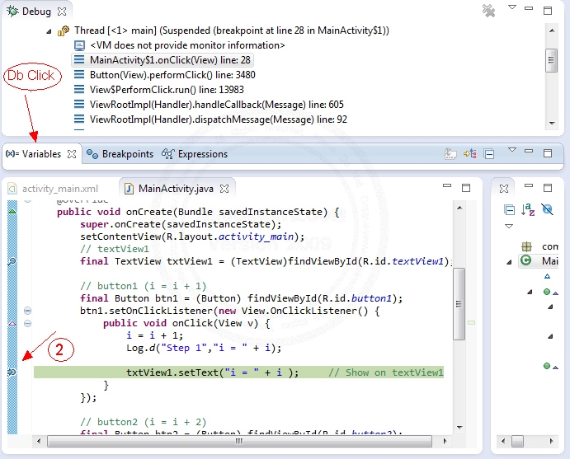The width and height of the screenshot is (570, 459).
Task: Click the Debug view bug icon
Action: tap(12, 11)
